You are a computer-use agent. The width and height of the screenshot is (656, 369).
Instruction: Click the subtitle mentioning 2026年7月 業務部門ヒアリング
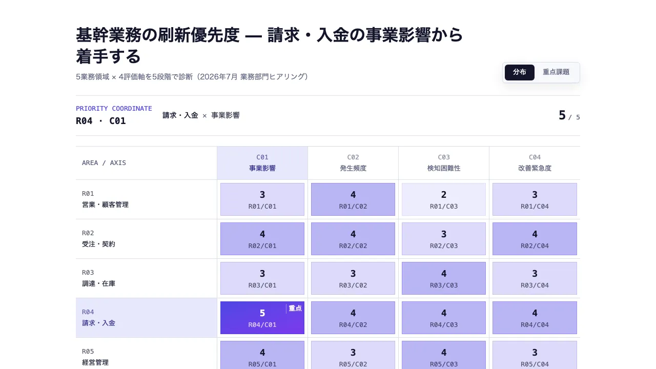(192, 77)
